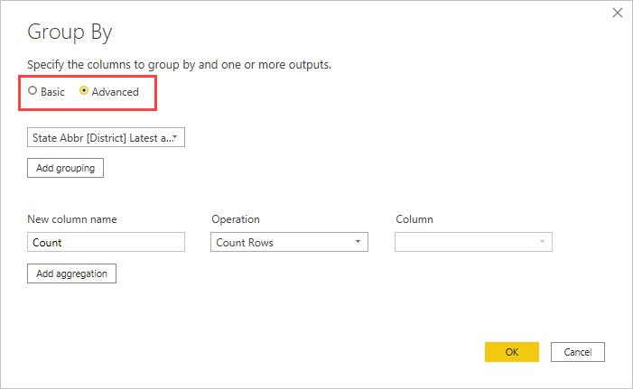Click the 'Column' field label
The height and width of the screenshot is (389, 633).
click(414, 219)
